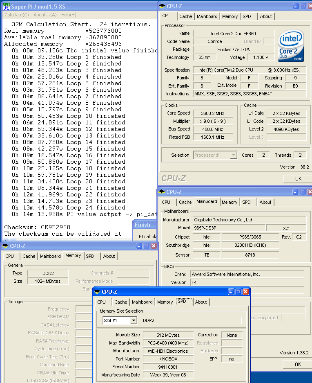Click the Max Bandwidth PC2-6400 field
Screen dimensions: 312x383
168,343
